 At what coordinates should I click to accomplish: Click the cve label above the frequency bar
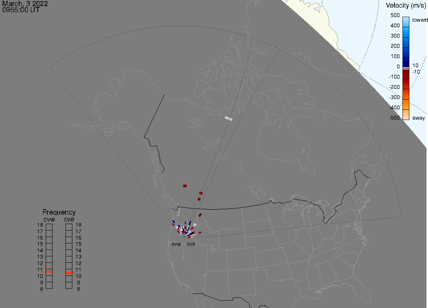(69, 219)
